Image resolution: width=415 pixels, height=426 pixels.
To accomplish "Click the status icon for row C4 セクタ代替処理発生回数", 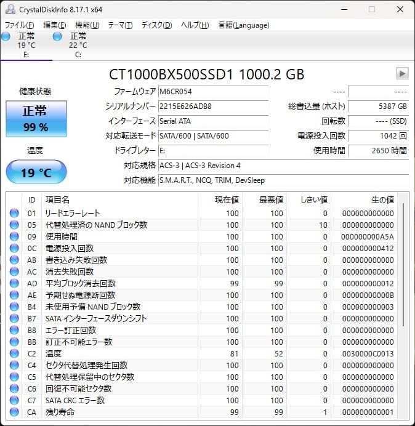I will (x=14, y=365).
